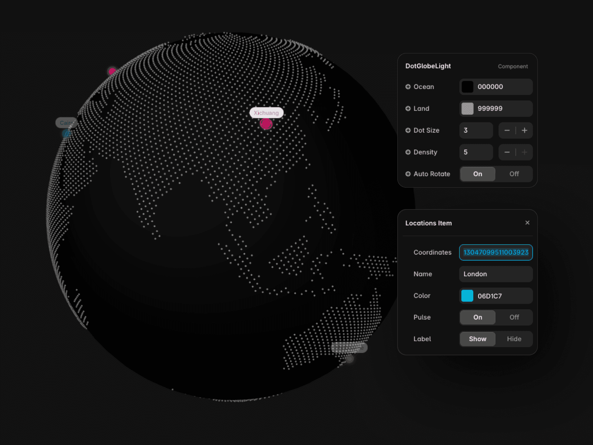This screenshot has height=445, width=593.
Task: Edit the Name field containing London
Action: (496, 274)
